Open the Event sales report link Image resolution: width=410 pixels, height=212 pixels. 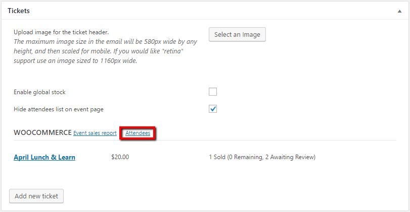(95, 133)
